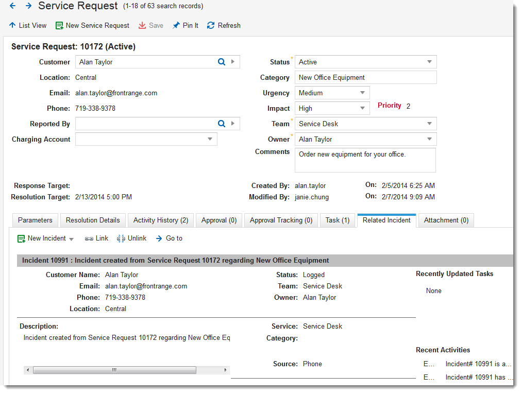Open the Status dropdown
Screen dimensions: 521x393
click(429, 62)
